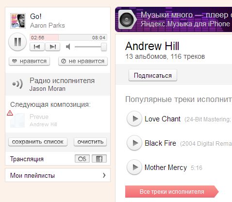Screen dimensions: 232x202
Task: Click the Prevue blank album thumbnail
Action: coord(17,120)
